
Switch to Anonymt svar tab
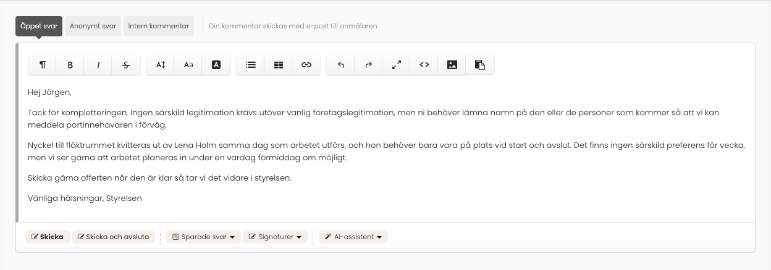[x=93, y=27]
